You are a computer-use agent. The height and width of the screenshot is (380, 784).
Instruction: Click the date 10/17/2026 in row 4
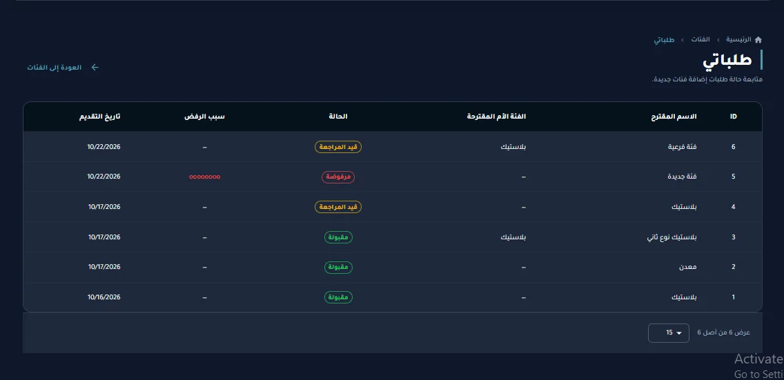tap(104, 207)
